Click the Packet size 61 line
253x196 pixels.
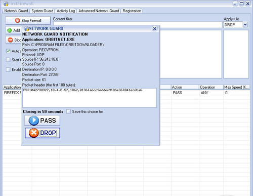click(x=34, y=80)
